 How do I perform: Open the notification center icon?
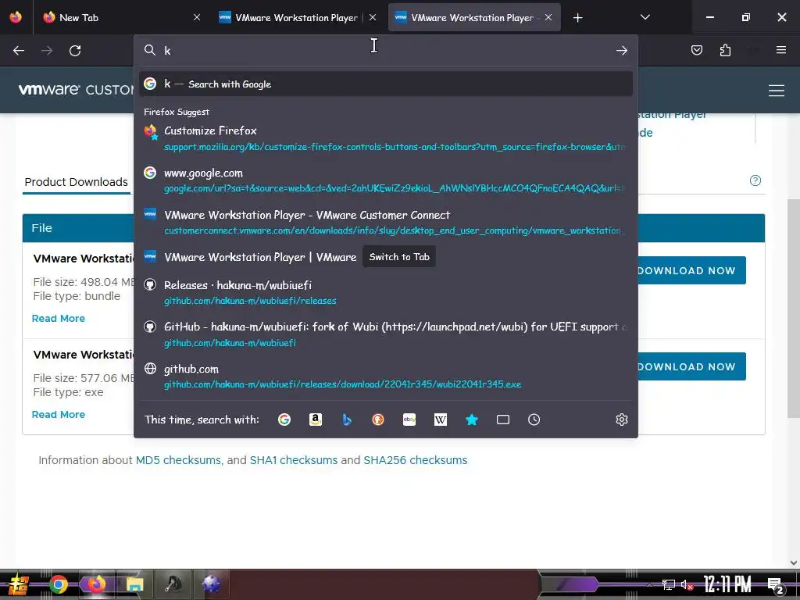(x=775, y=585)
